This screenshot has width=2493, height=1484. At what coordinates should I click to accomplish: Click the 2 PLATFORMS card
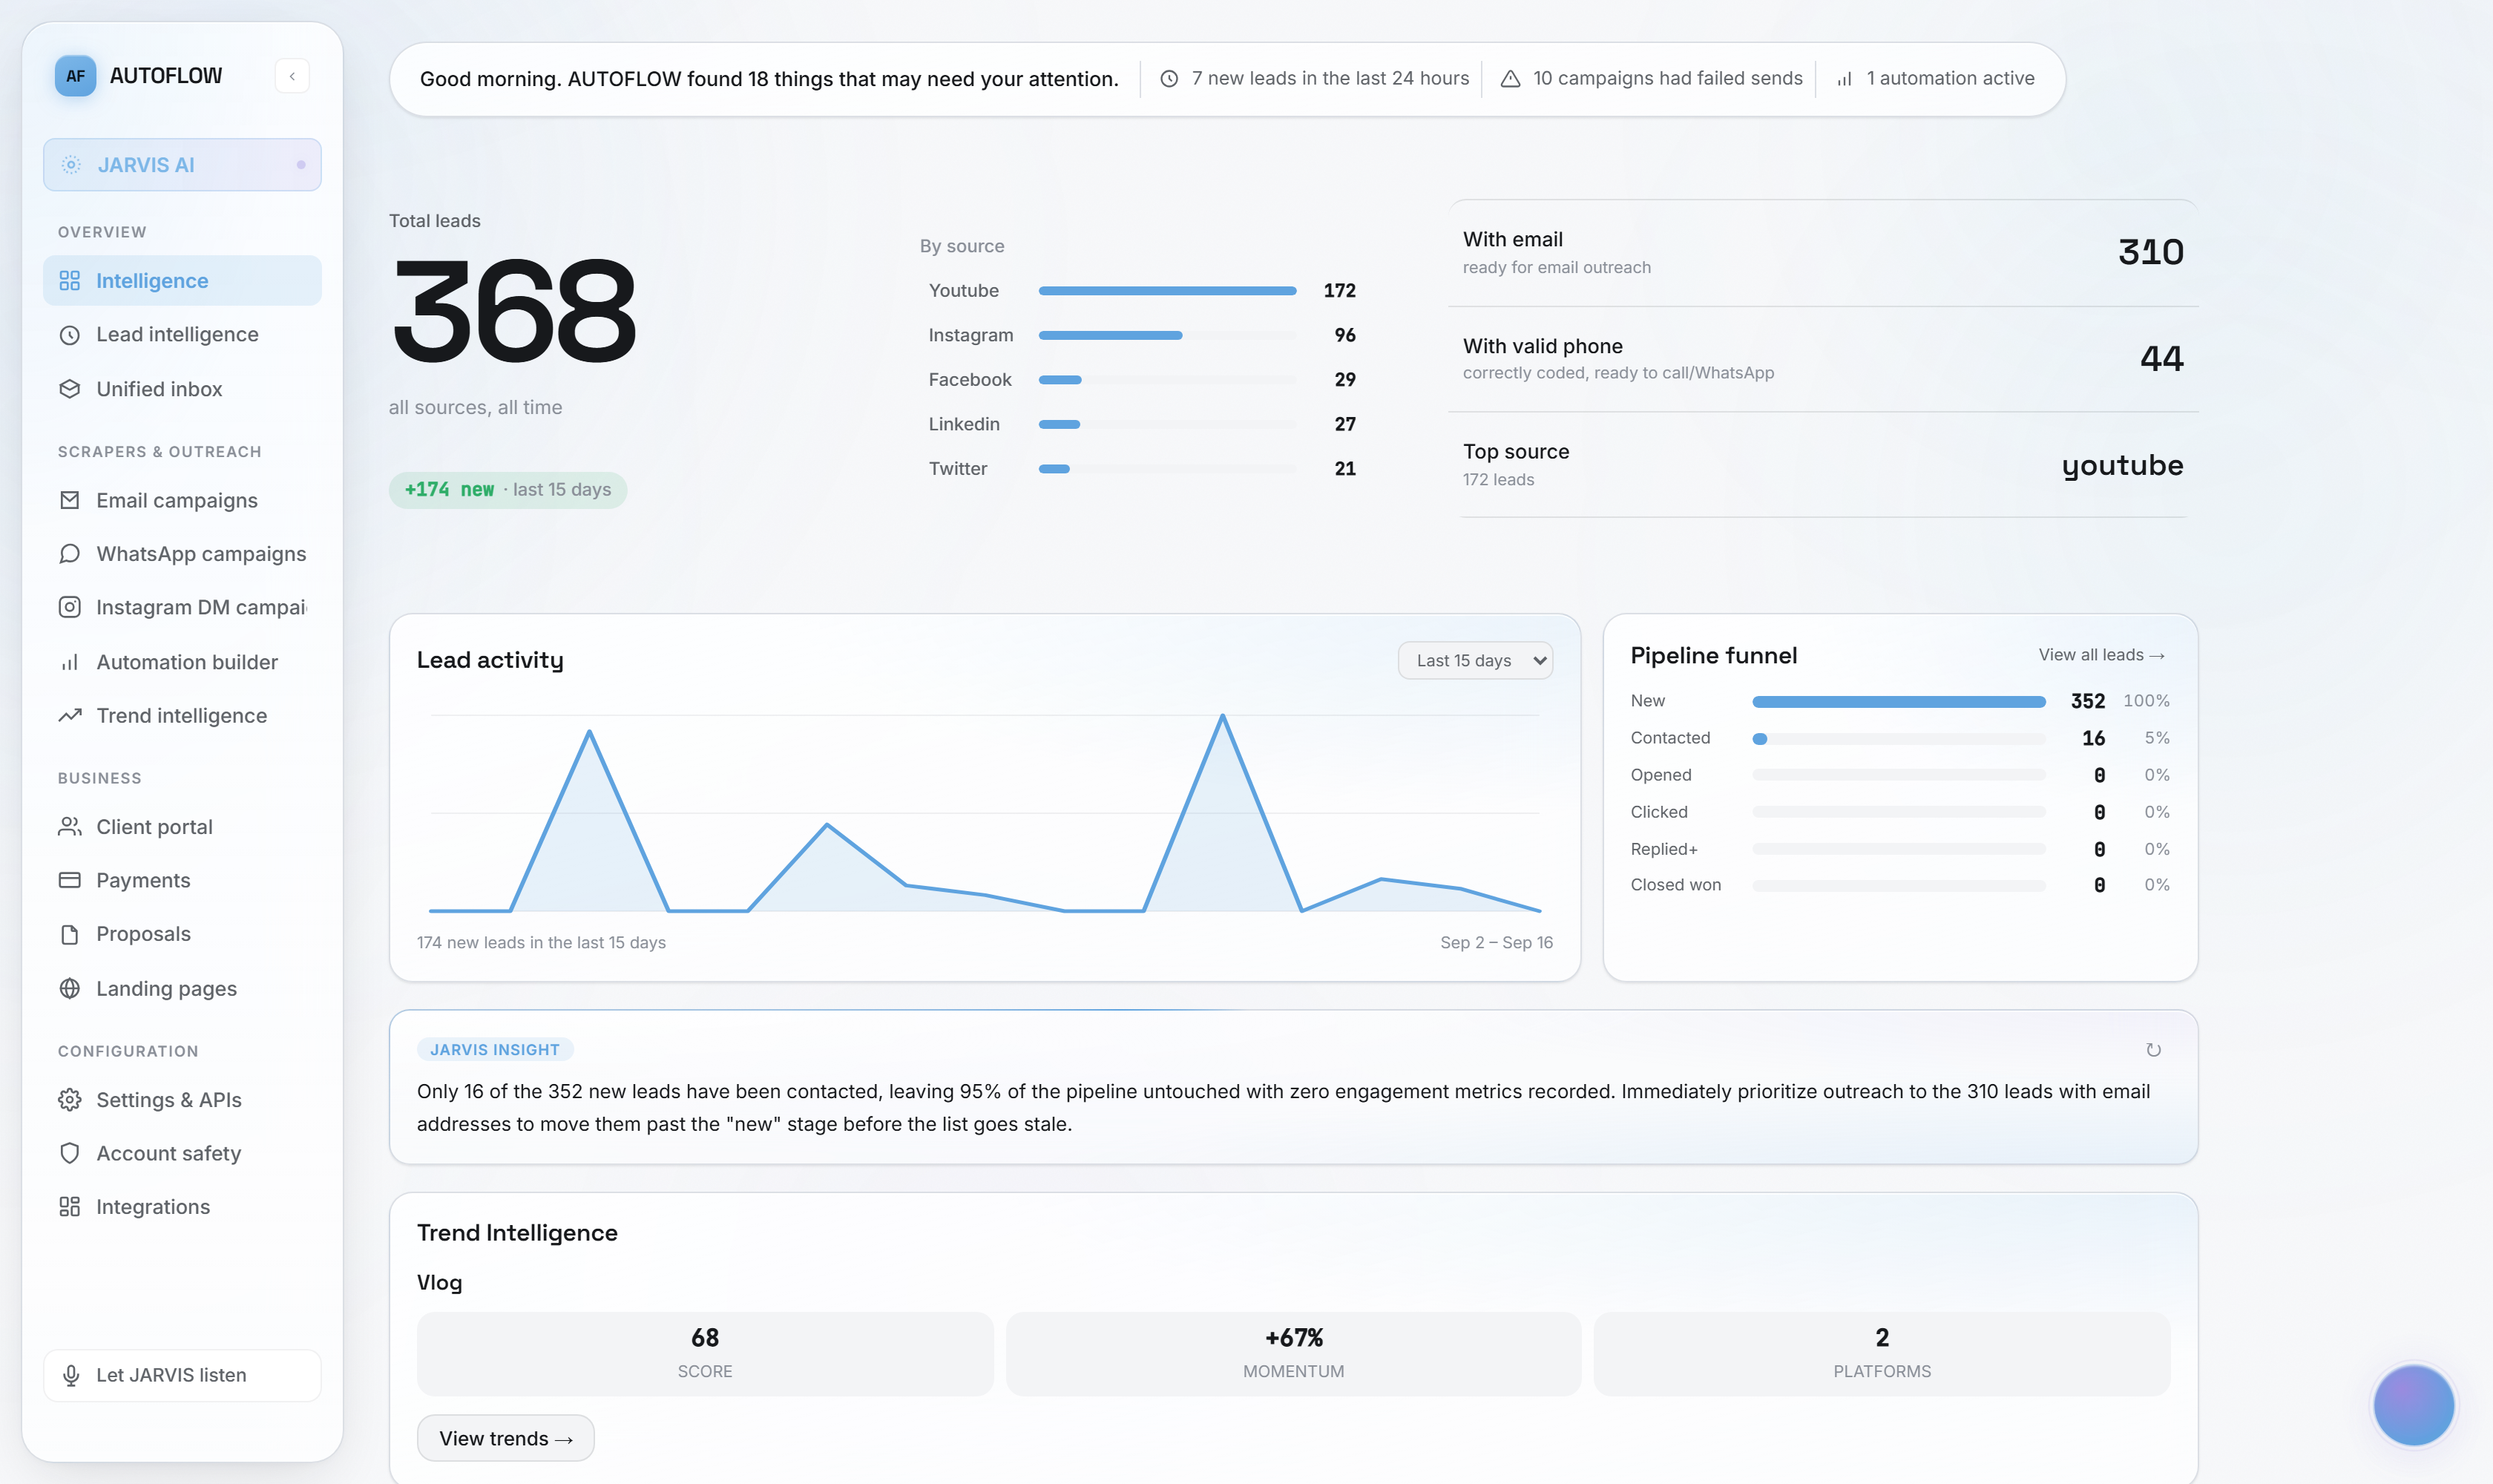coord(1882,1354)
